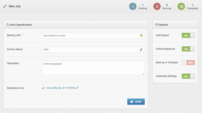Click the icon inside Archive Name field
202x113 pixels.
[x=141, y=50]
